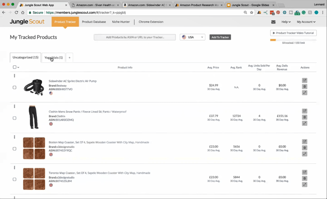Click the tracked products limit progress bar
This screenshot has height=199, width=327.
click(293, 40)
